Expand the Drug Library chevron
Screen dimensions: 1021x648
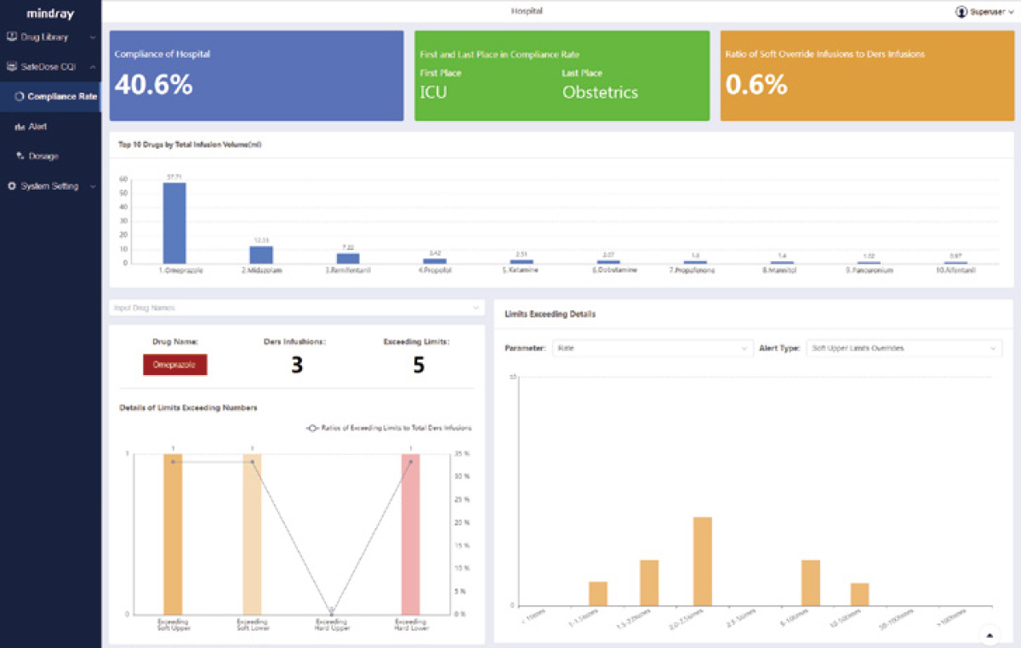click(92, 37)
